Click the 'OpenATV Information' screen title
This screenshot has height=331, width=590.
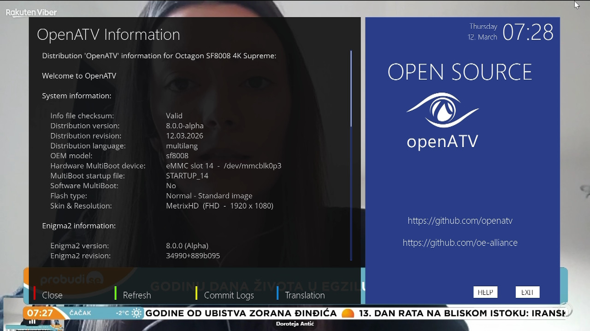[108, 34]
